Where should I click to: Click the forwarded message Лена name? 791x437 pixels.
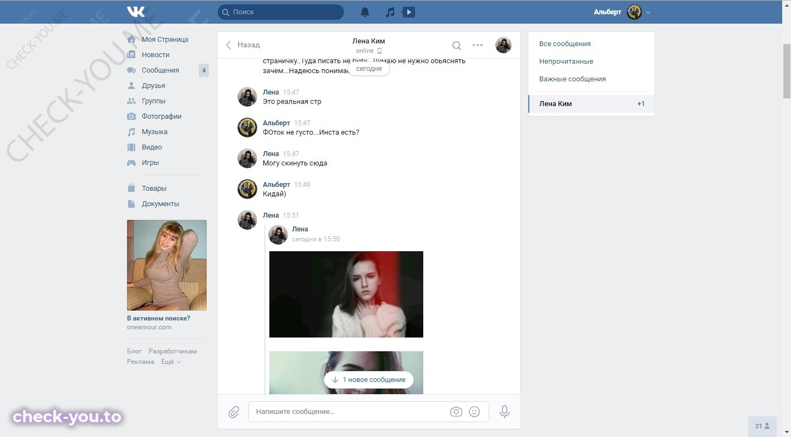(300, 229)
